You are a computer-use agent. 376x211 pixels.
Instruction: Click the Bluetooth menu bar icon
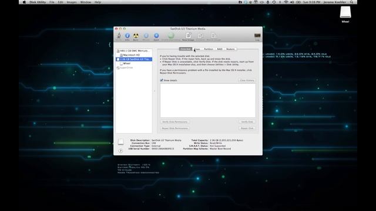click(x=280, y=2)
